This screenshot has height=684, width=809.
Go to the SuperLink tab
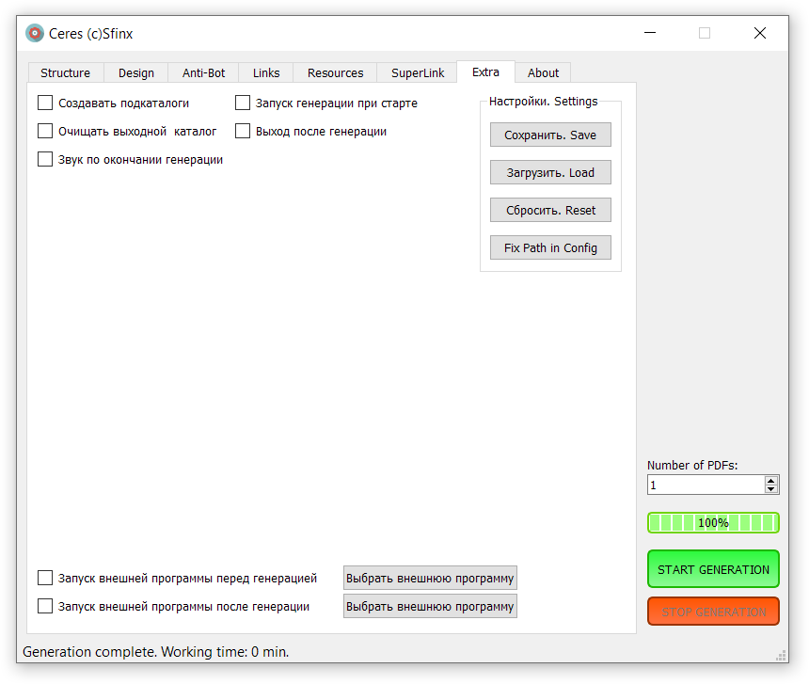click(x=418, y=72)
